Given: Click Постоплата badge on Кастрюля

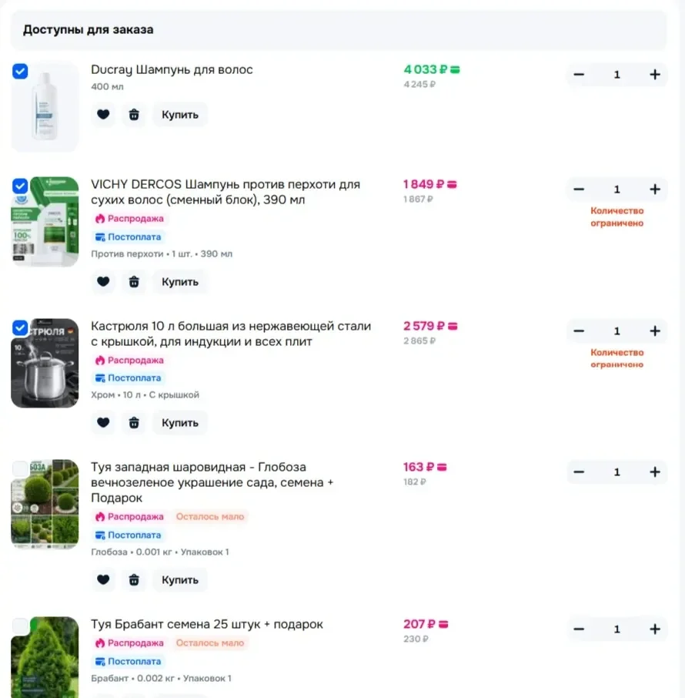Looking at the screenshot, I should (128, 378).
